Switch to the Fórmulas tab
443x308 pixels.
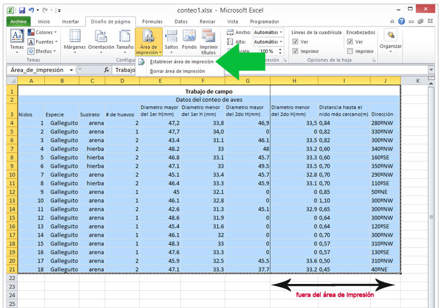click(153, 22)
